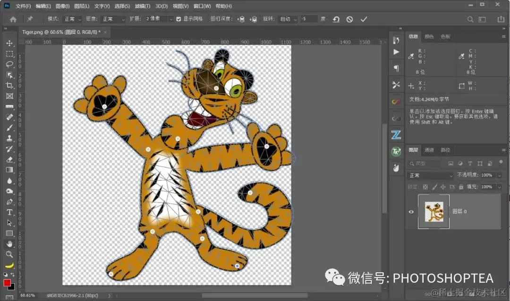Select the Object Selection tool

click(x=9, y=75)
